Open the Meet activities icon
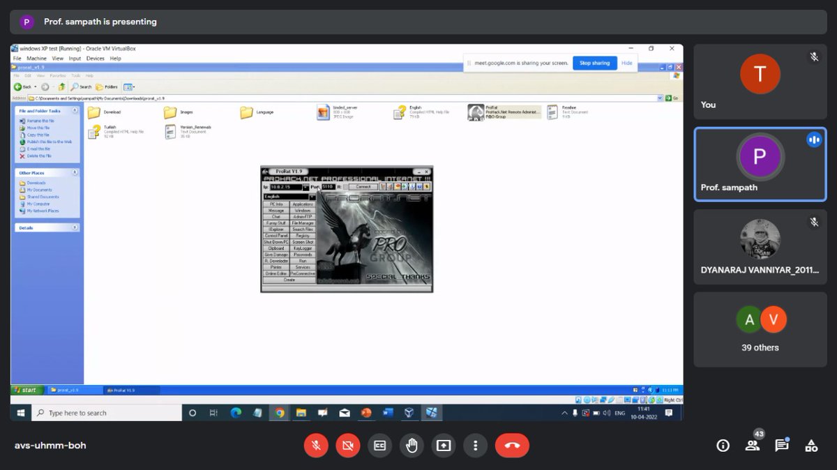The width and height of the screenshot is (837, 470). tap(811, 446)
